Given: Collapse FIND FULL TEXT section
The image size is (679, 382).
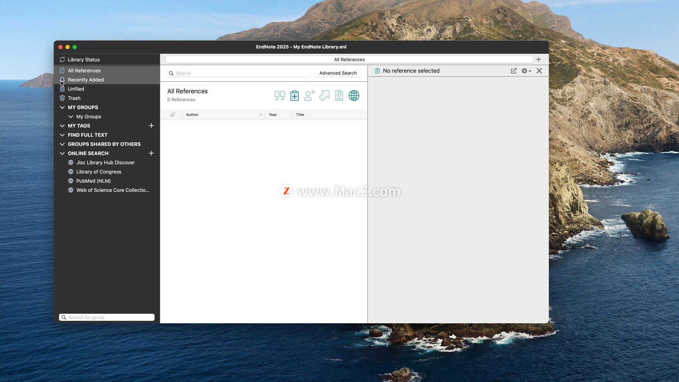Looking at the screenshot, I should pos(62,135).
